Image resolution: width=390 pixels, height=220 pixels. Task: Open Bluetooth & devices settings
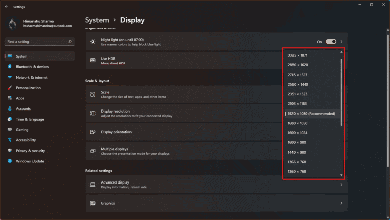(x=32, y=67)
